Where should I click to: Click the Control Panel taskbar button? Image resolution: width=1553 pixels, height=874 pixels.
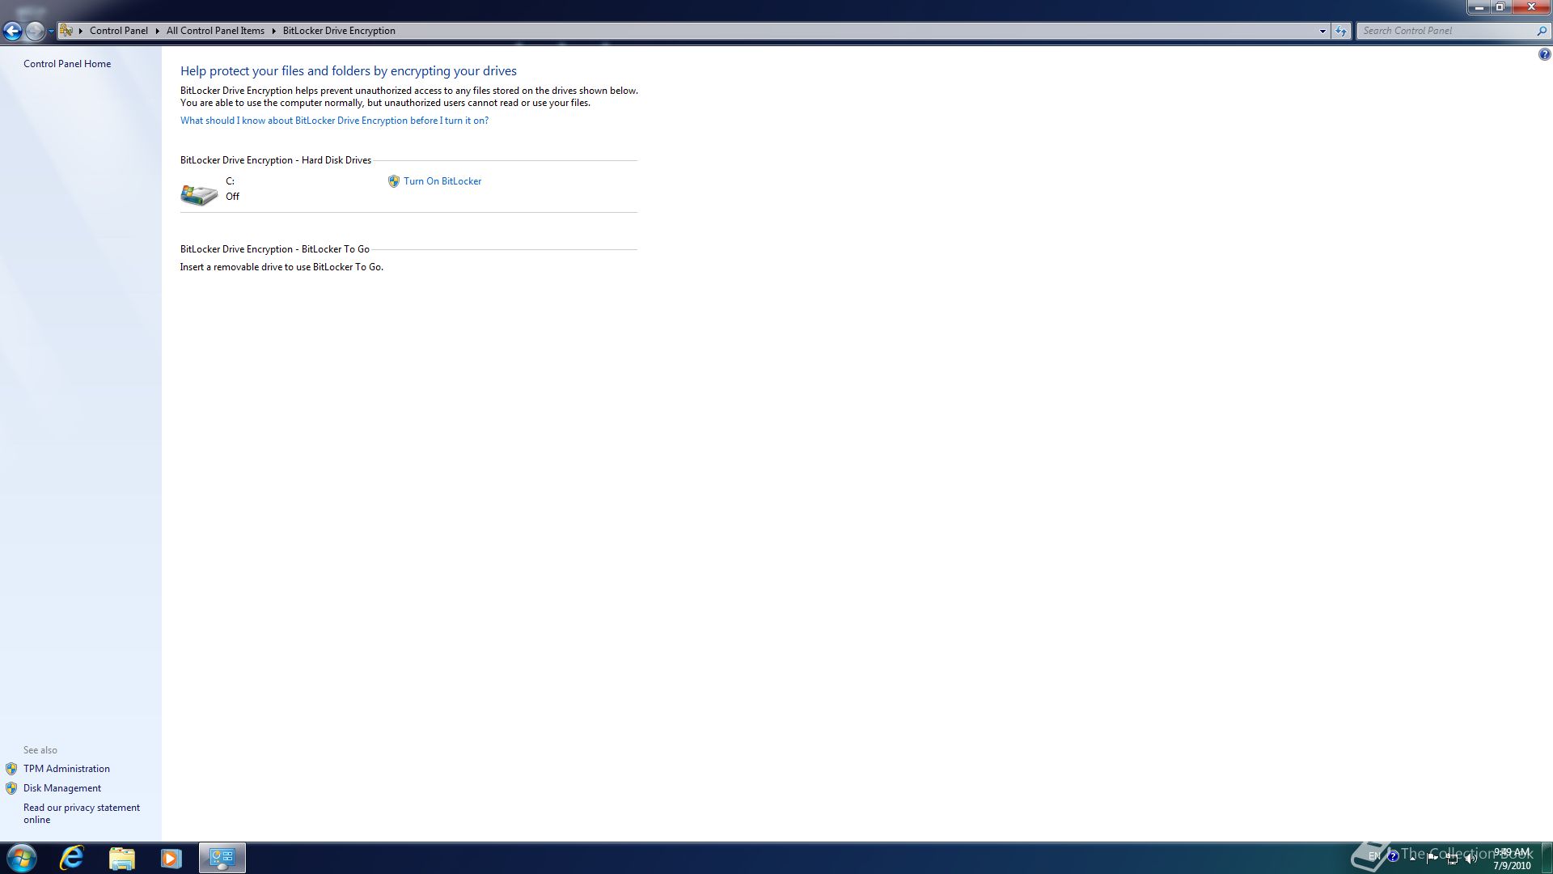(222, 858)
